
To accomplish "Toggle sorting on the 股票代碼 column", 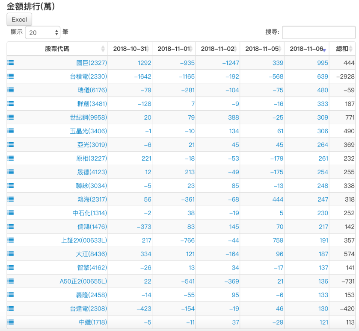I will [103, 49].
